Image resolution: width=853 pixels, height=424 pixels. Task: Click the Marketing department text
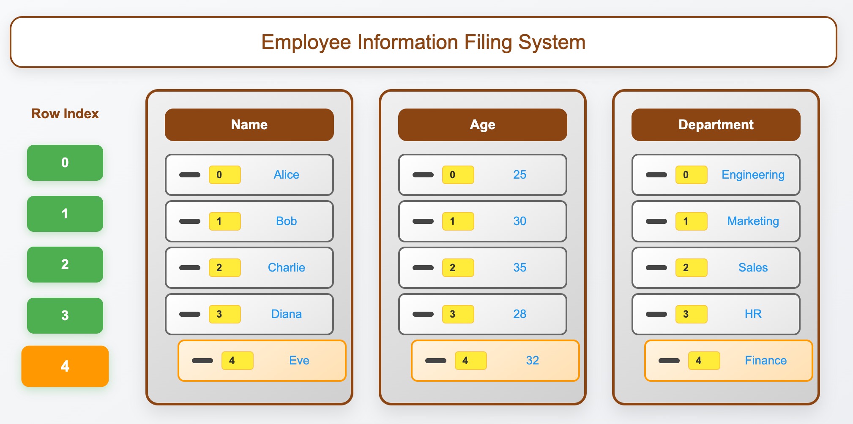click(753, 221)
